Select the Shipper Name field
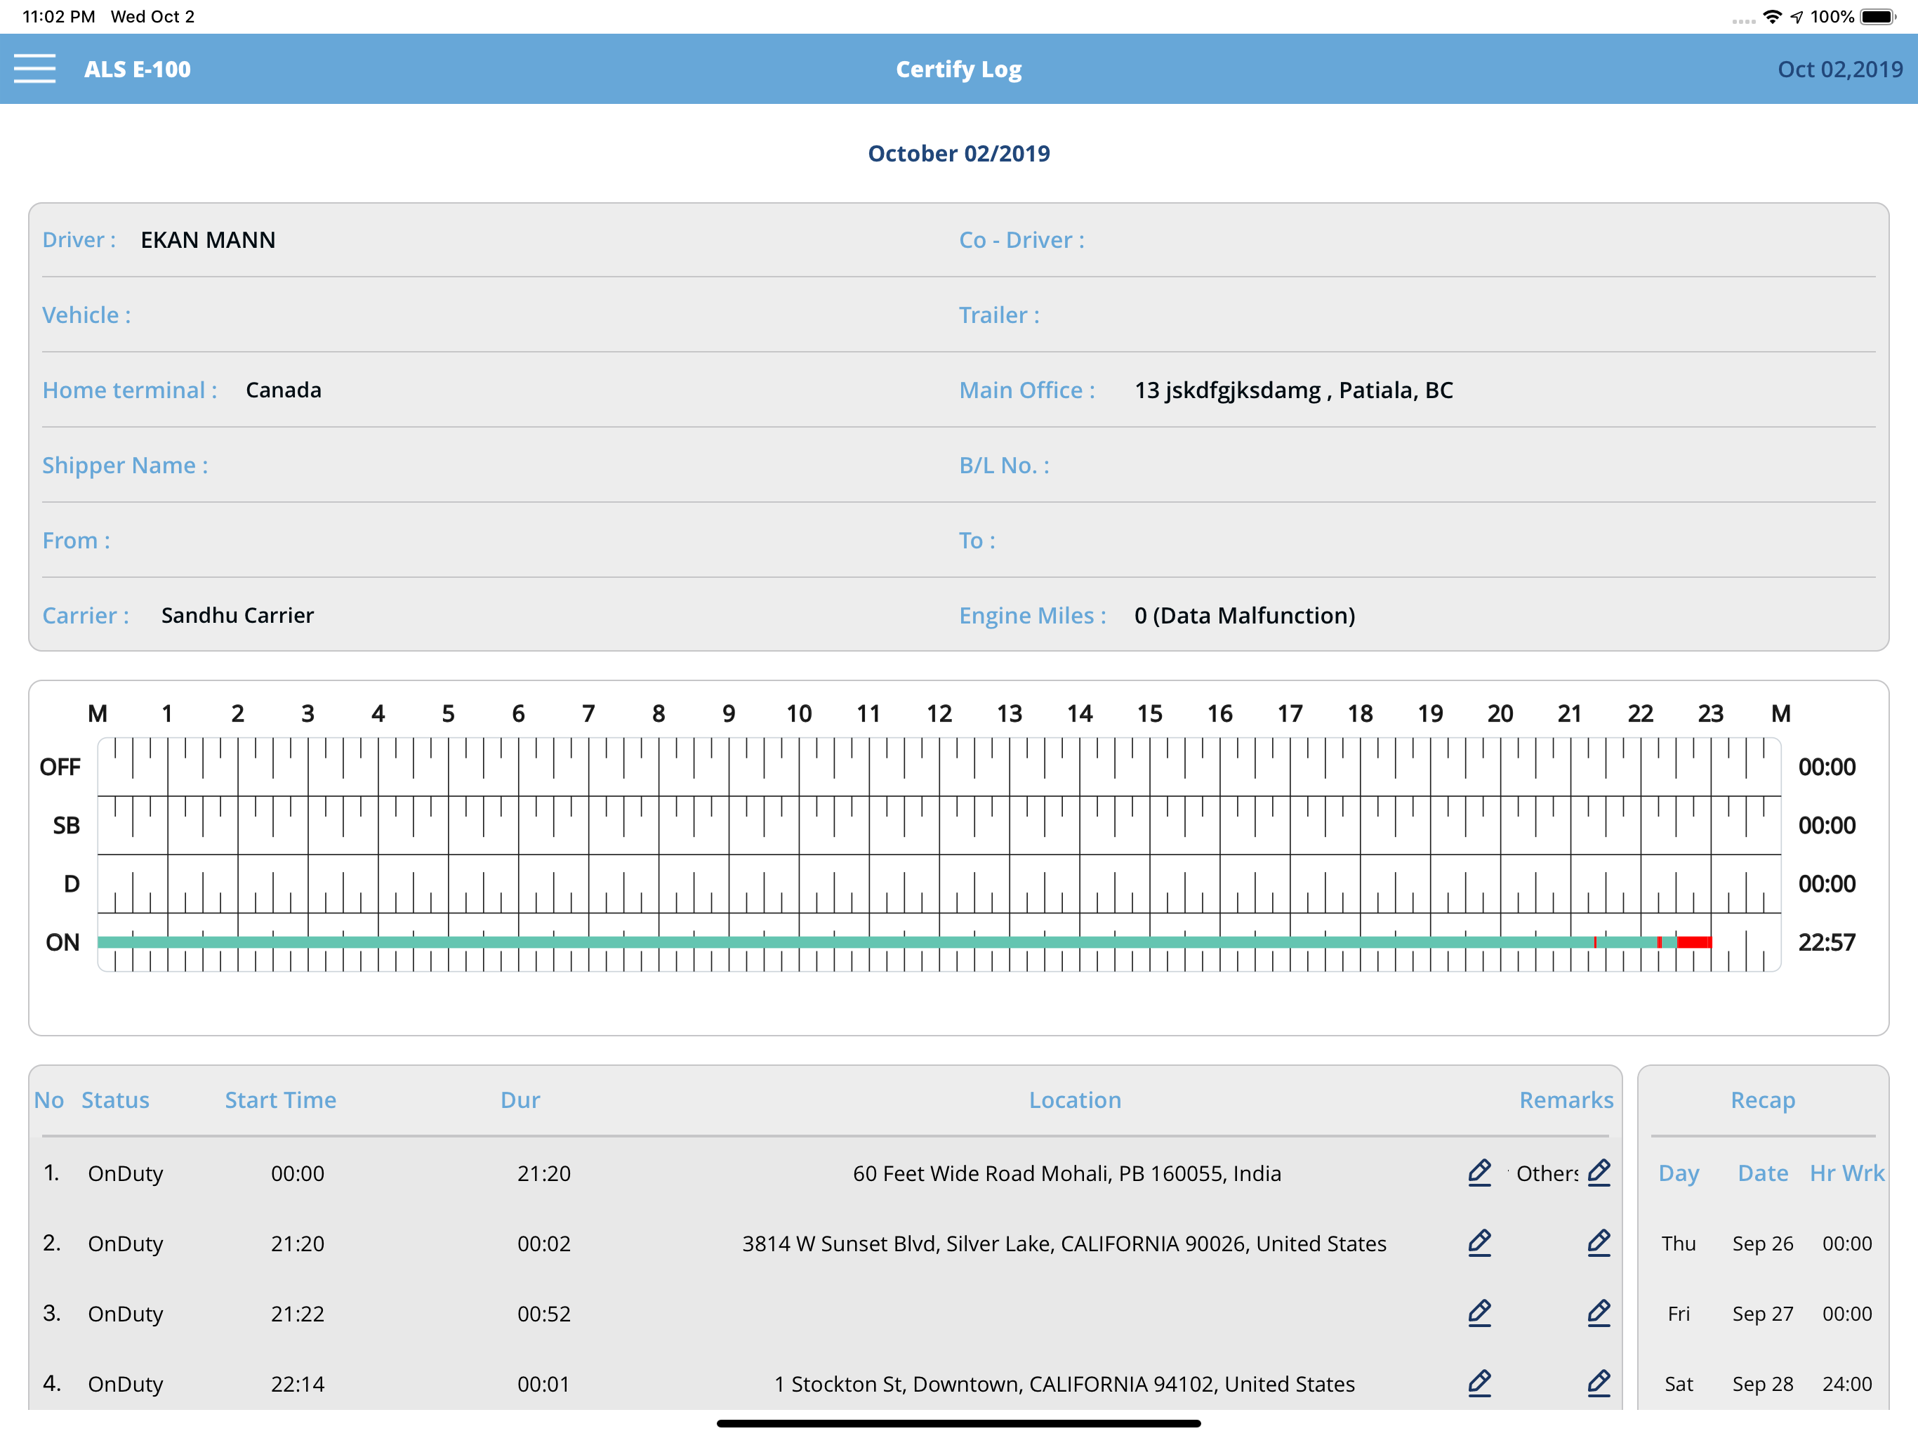 (x=501, y=465)
